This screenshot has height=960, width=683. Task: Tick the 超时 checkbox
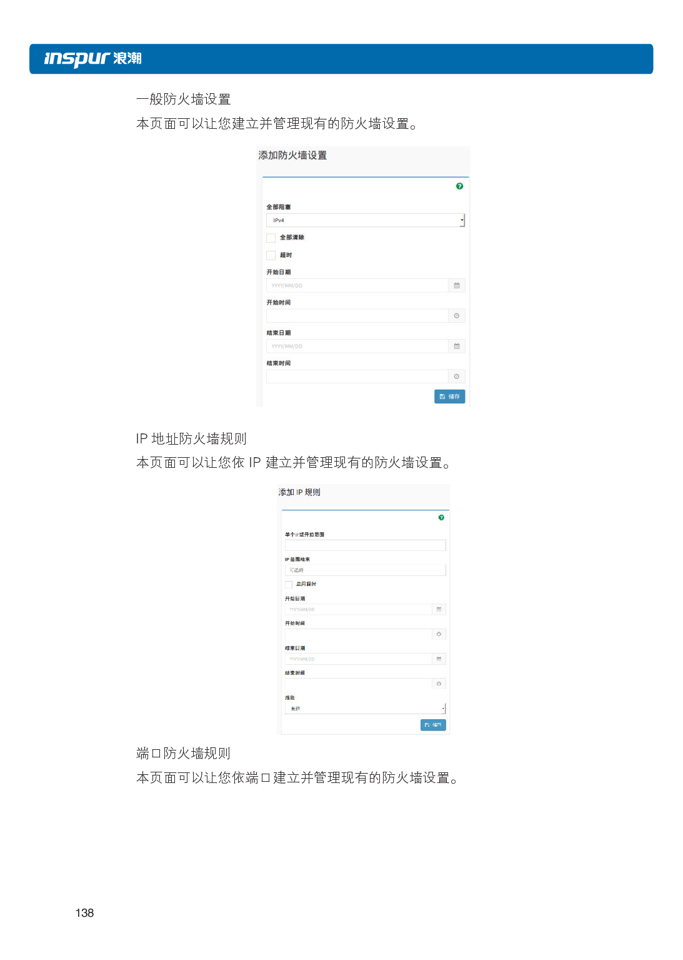pos(271,255)
